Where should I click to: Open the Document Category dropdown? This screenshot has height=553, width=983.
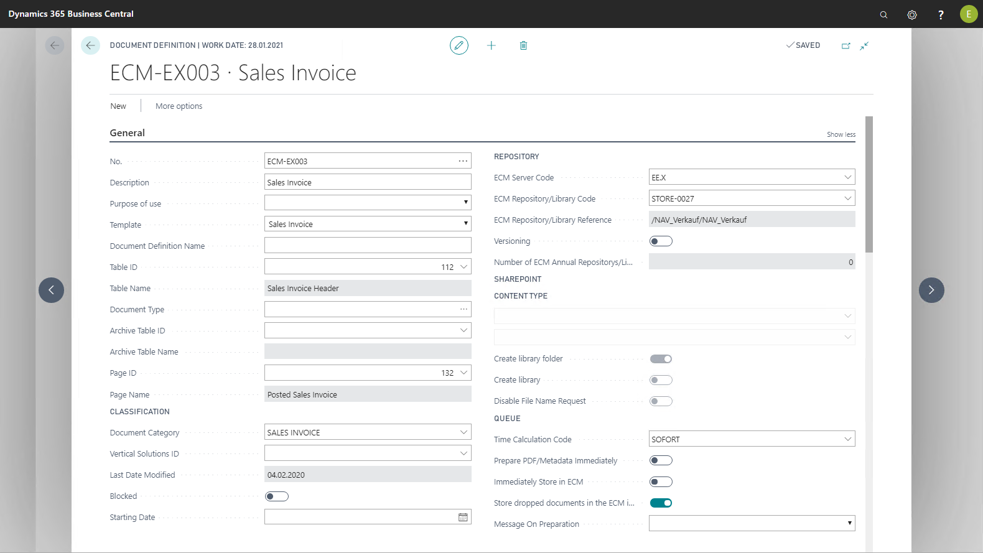(x=464, y=432)
